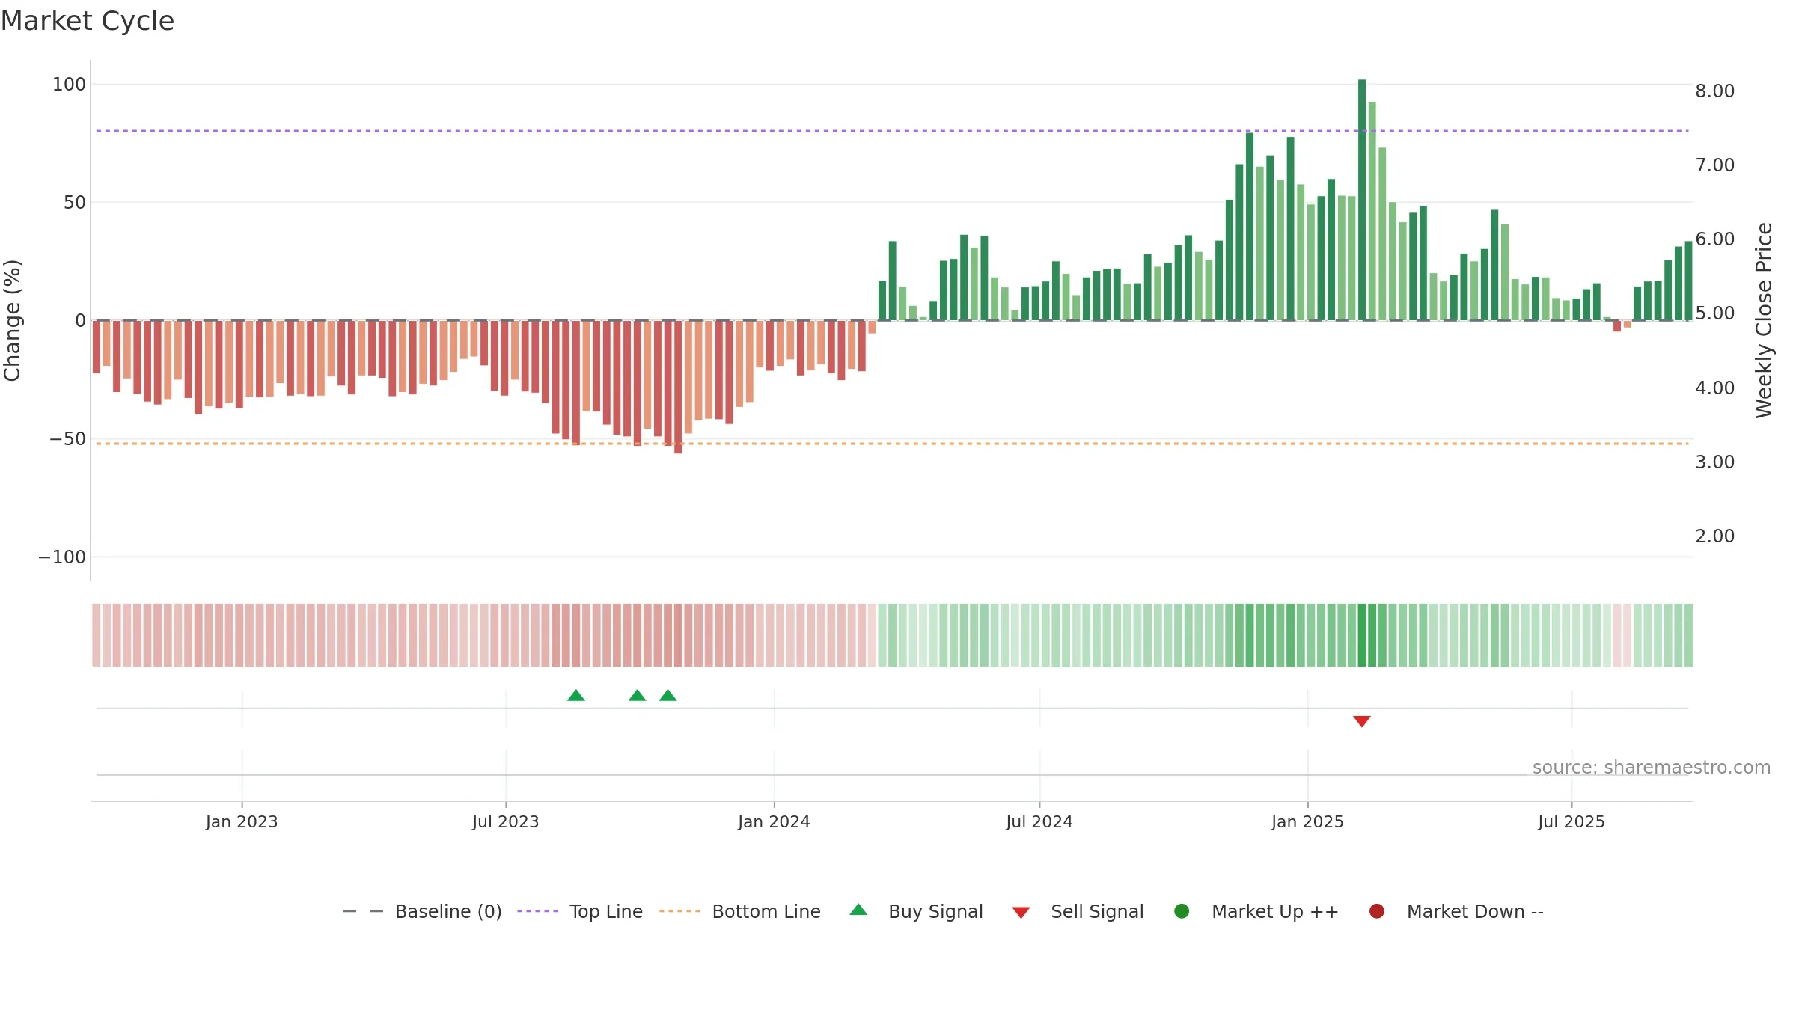Toggle the Bottom Line legend entry
Screen dimensions: 1796x1010
click(x=740, y=911)
